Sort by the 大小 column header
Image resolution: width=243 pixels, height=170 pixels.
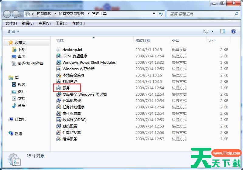pos(212,41)
